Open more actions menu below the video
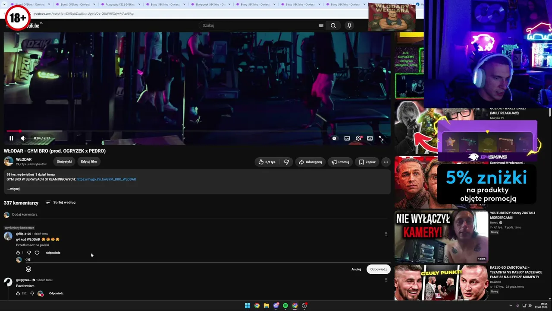Viewport: 552px width, 311px height. 386,162
